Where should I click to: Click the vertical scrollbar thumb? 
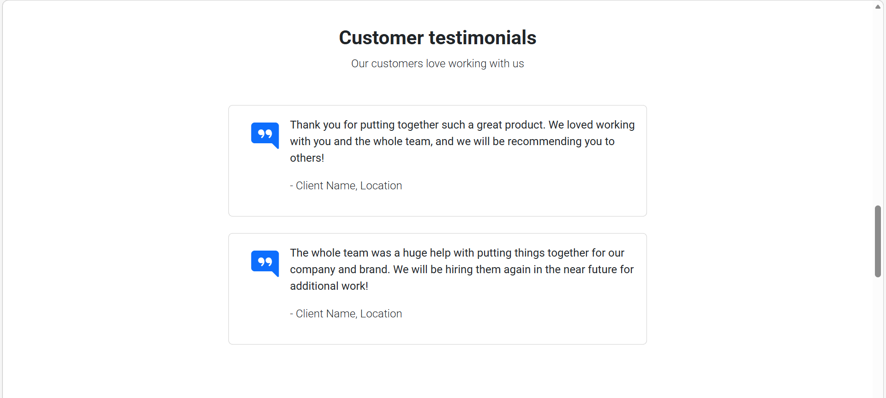coord(878,241)
